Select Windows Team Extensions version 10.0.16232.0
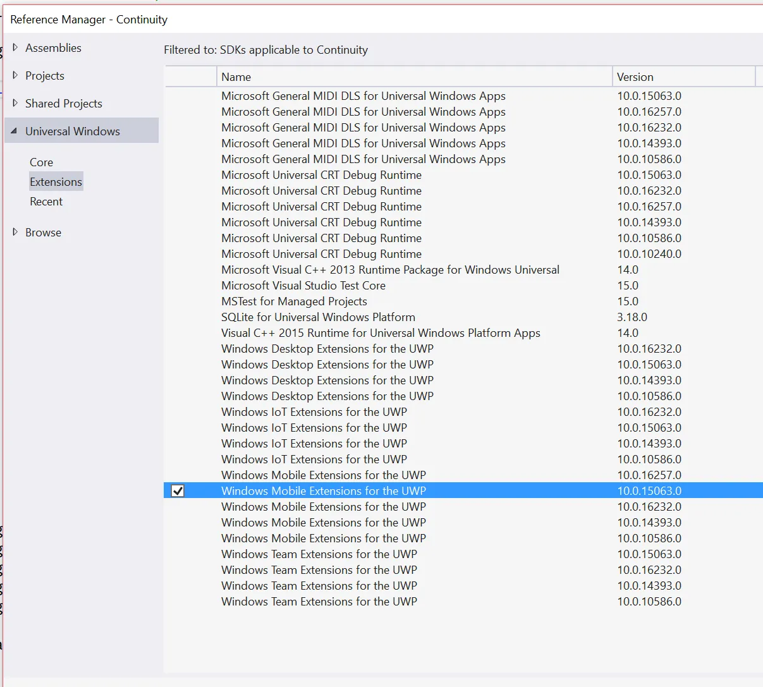The height and width of the screenshot is (687, 763). coord(463,570)
